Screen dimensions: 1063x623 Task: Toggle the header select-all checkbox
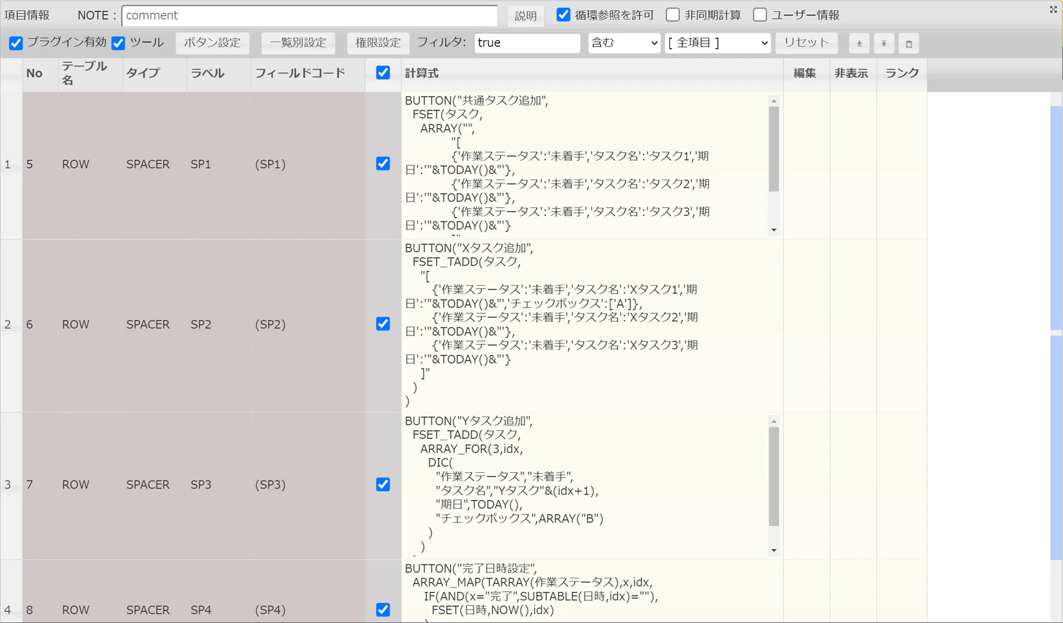point(383,73)
